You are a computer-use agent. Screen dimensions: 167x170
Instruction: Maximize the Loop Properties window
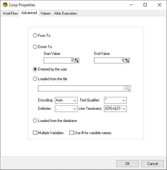pos(145,5)
